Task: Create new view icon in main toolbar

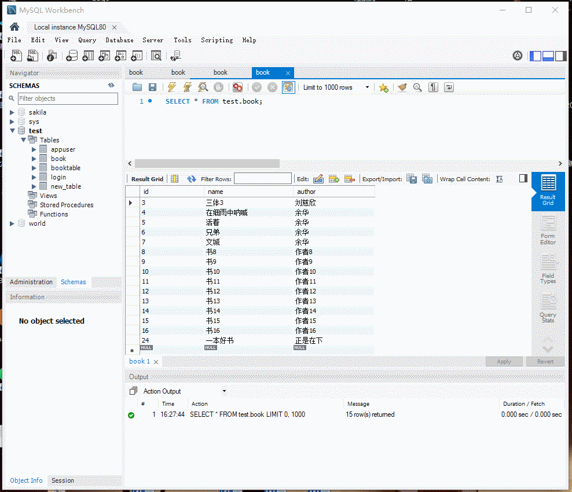Action: click(x=104, y=56)
